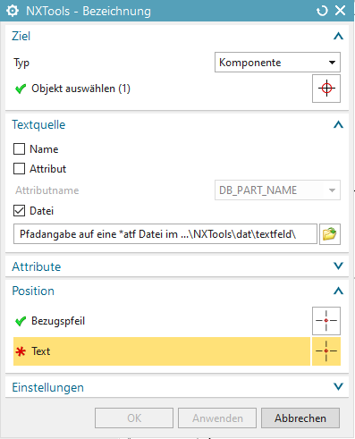Click the reset dialog circular arrow icon

pyautogui.click(x=322, y=11)
